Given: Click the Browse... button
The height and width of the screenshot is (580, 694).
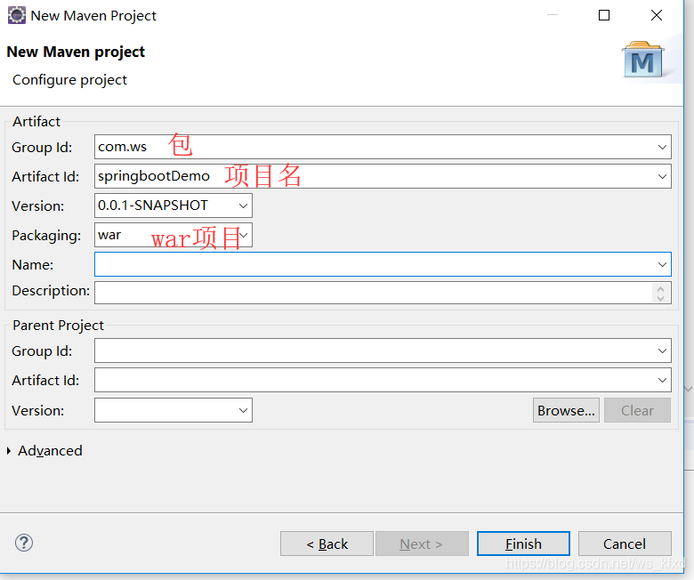Looking at the screenshot, I should [566, 410].
